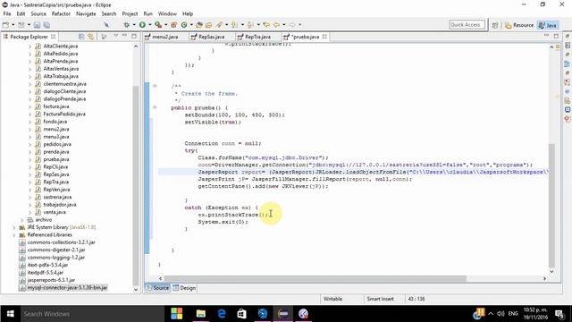Expand the AltaCliente.java tree node
The image size is (572, 322).
(x=29, y=47)
